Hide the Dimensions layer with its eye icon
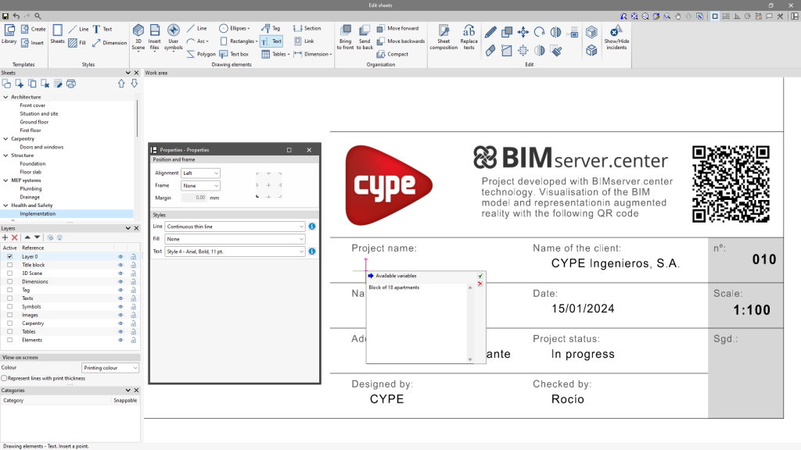Image resolution: width=801 pixels, height=450 pixels. (120, 281)
